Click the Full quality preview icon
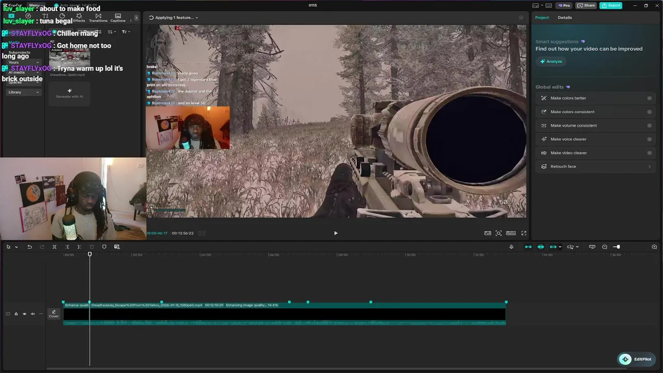The image size is (663, 373). pyautogui.click(x=487, y=233)
